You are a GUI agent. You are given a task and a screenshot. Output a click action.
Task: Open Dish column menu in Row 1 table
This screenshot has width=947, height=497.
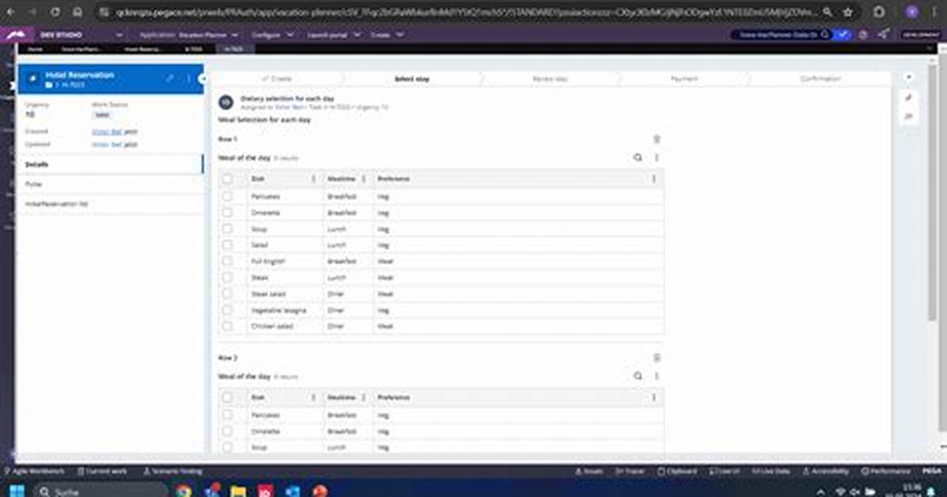[x=313, y=179]
